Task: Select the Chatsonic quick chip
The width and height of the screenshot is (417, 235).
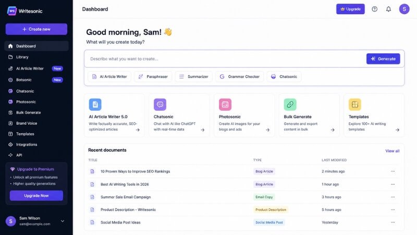Action: (x=284, y=76)
